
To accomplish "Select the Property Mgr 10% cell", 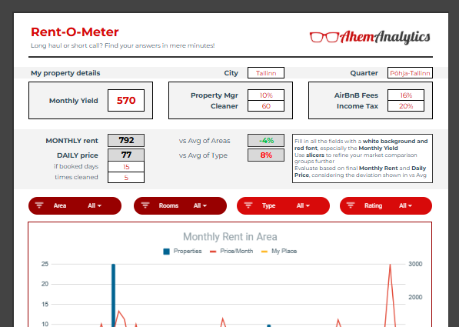I will pyautogui.click(x=266, y=95).
